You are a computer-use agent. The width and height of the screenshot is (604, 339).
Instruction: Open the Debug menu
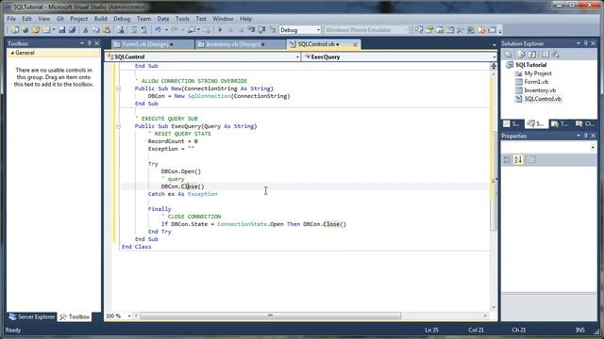pos(122,19)
